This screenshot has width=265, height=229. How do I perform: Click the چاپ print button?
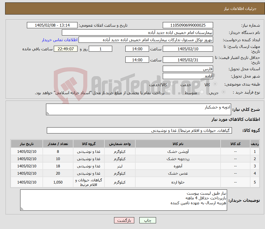coord(147,220)
